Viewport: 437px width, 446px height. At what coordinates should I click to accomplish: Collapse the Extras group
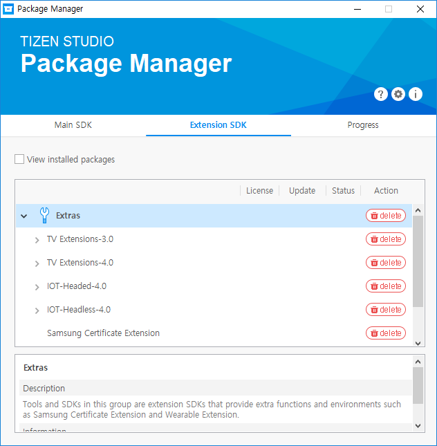coord(24,216)
